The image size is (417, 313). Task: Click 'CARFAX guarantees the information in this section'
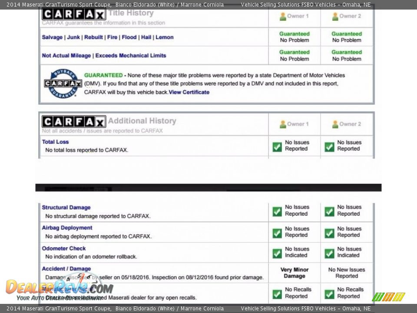103,23
